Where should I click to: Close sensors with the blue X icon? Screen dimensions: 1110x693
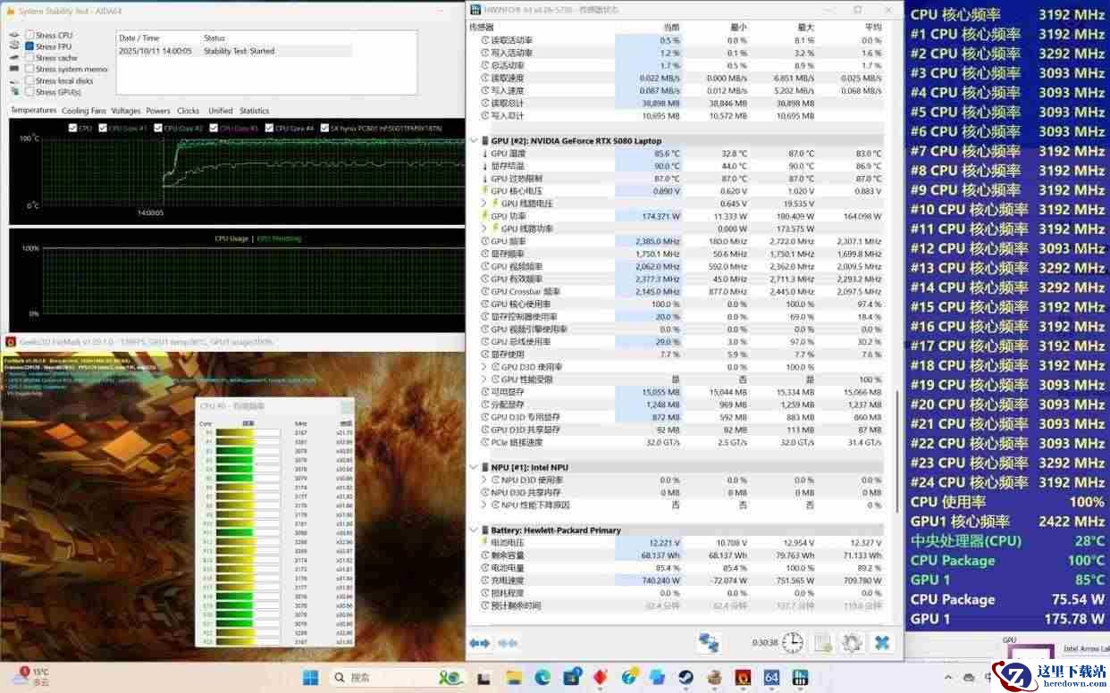point(881,643)
